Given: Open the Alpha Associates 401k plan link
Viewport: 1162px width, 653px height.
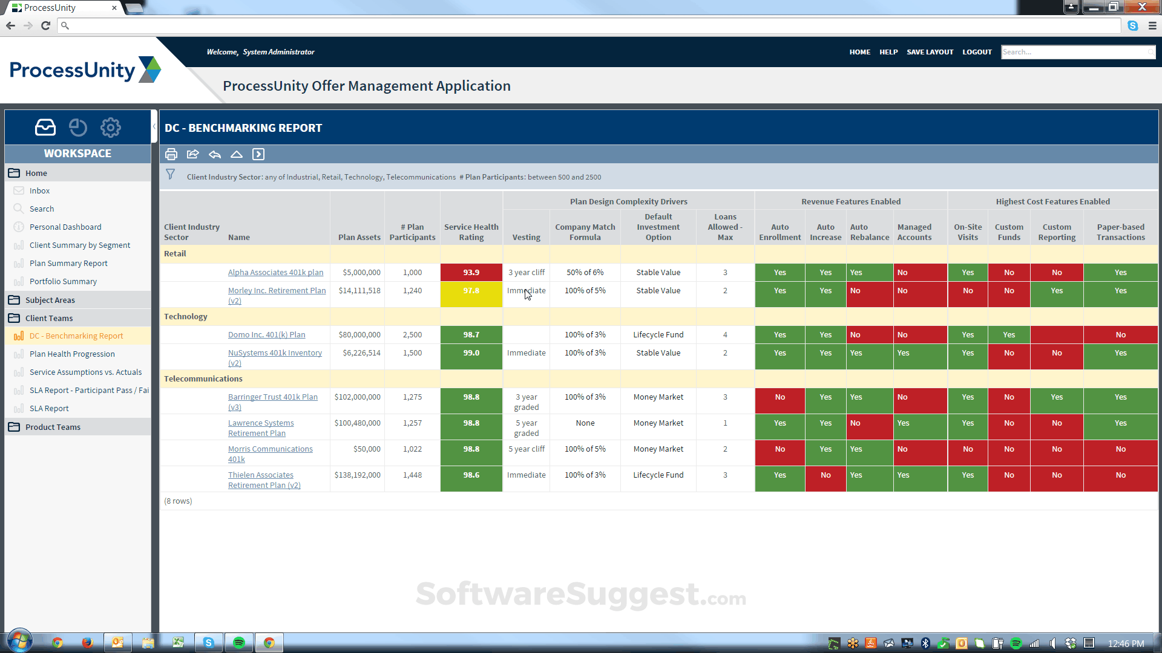Looking at the screenshot, I should coord(275,272).
